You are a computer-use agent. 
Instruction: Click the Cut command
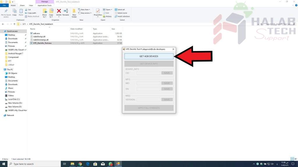(28, 10)
